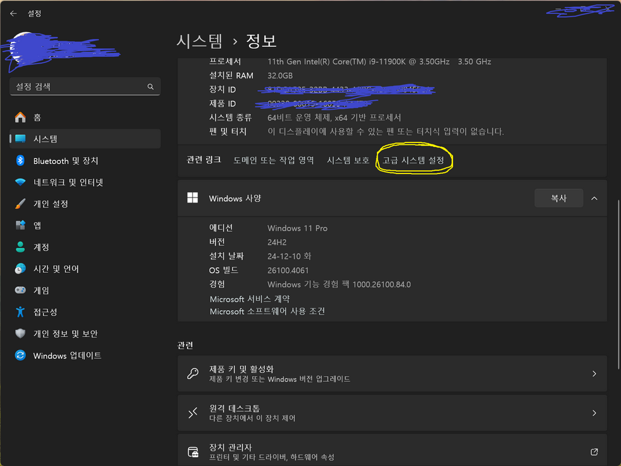Click the vertical scrollbar on right
The height and width of the screenshot is (466, 621).
coord(618,285)
